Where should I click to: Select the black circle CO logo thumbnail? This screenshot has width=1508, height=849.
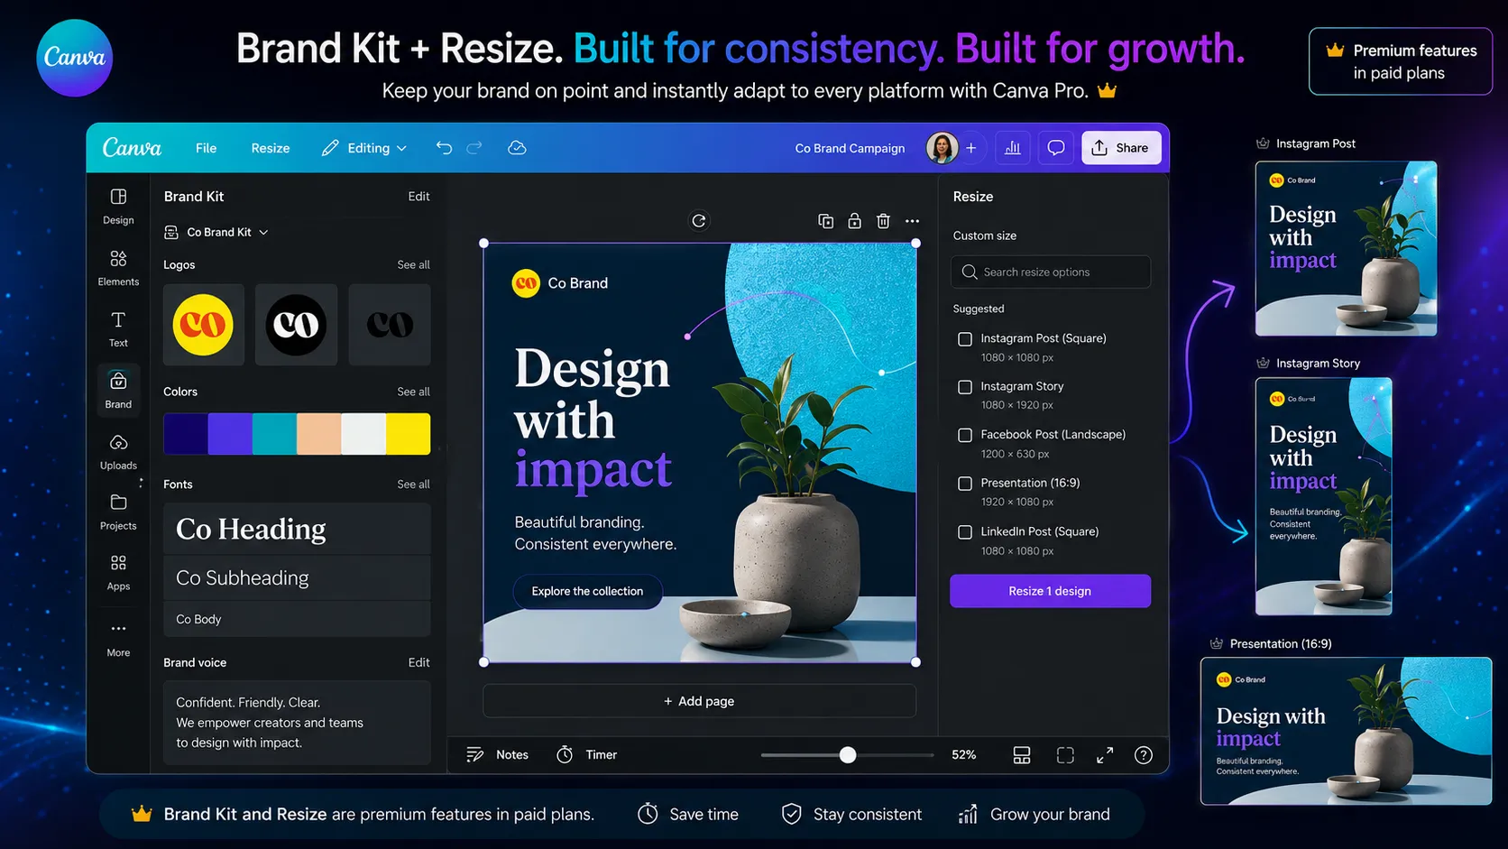296,325
